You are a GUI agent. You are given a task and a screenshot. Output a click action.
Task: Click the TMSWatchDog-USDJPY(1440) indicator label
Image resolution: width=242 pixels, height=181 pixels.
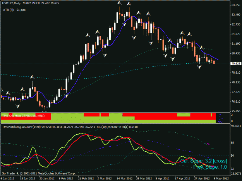coord(21,127)
